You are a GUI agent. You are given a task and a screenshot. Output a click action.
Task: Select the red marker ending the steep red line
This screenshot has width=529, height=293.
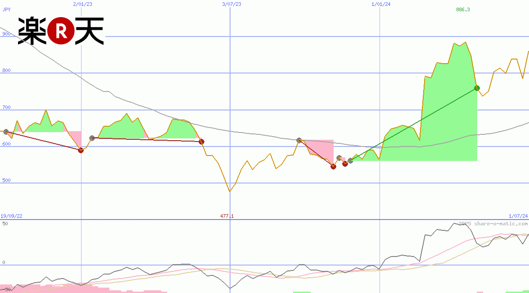333,166
